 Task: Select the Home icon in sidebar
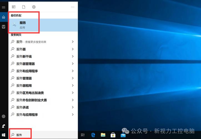(x=4, y=17)
